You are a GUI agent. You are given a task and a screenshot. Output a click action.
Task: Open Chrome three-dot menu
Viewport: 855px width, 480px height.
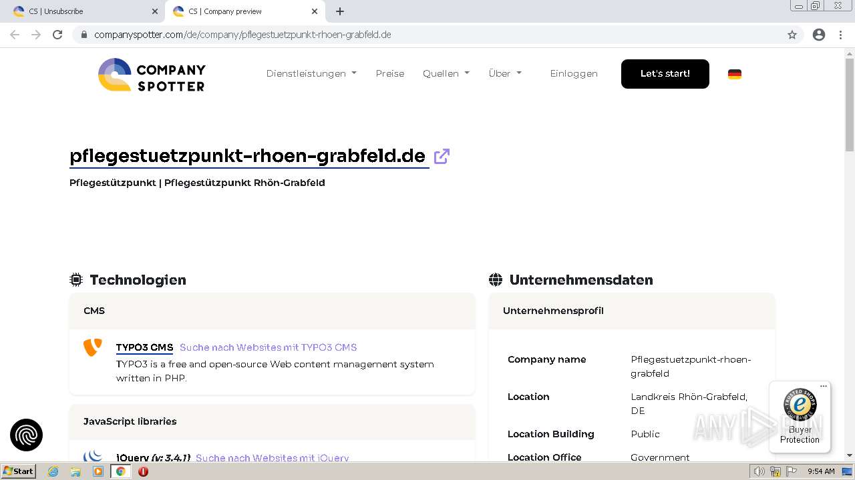click(x=840, y=35)
